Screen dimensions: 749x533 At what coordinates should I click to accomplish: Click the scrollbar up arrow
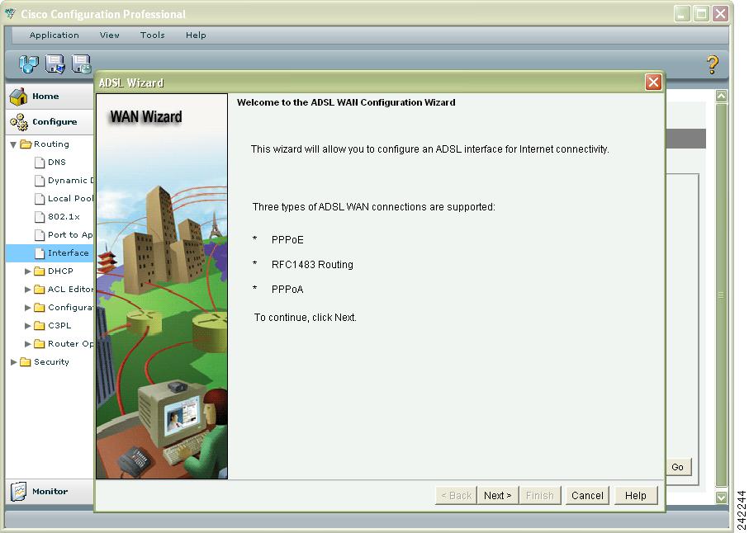pos(721,96)
